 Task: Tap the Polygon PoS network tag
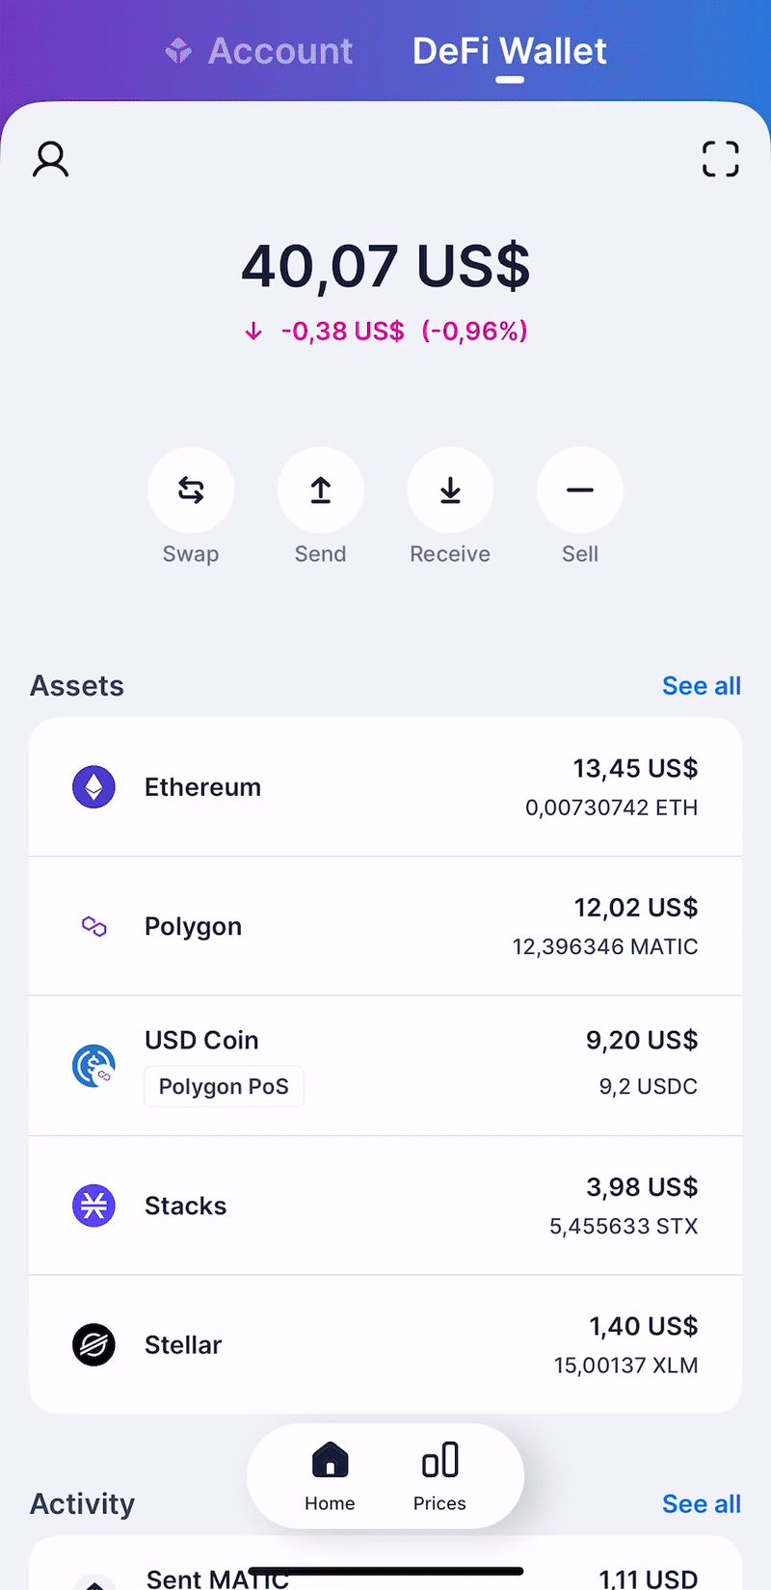[224, 1087]
